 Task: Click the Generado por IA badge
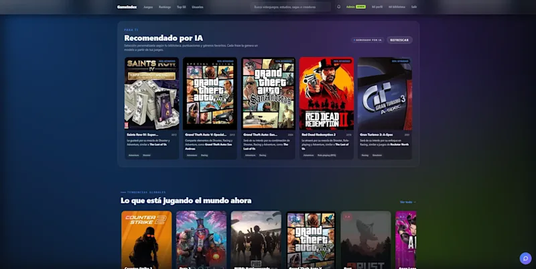pos(367,40)
